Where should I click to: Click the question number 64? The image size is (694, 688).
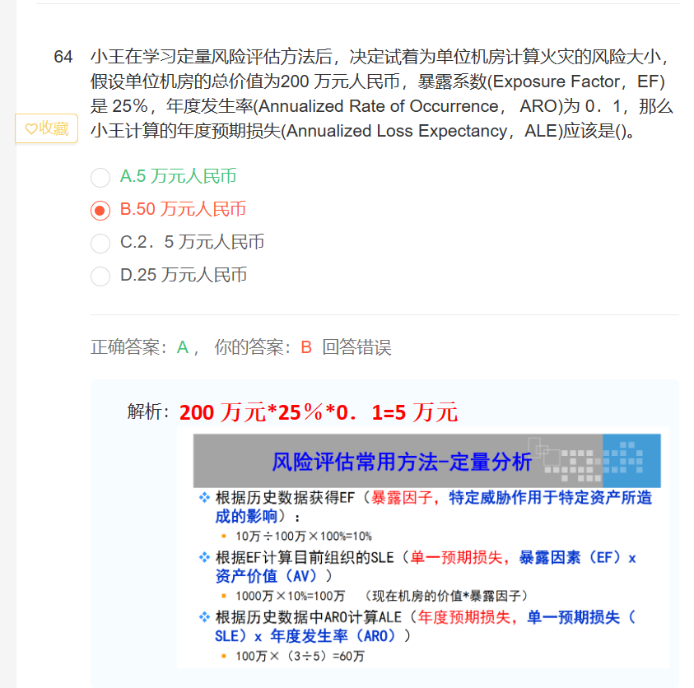point(63,57)
